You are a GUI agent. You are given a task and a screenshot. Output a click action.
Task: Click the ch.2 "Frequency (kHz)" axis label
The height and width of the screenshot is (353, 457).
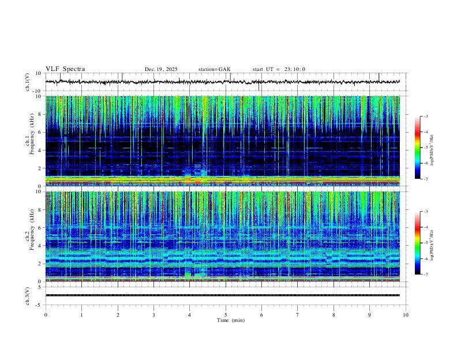pyautogui.click(x=32, y=230)
